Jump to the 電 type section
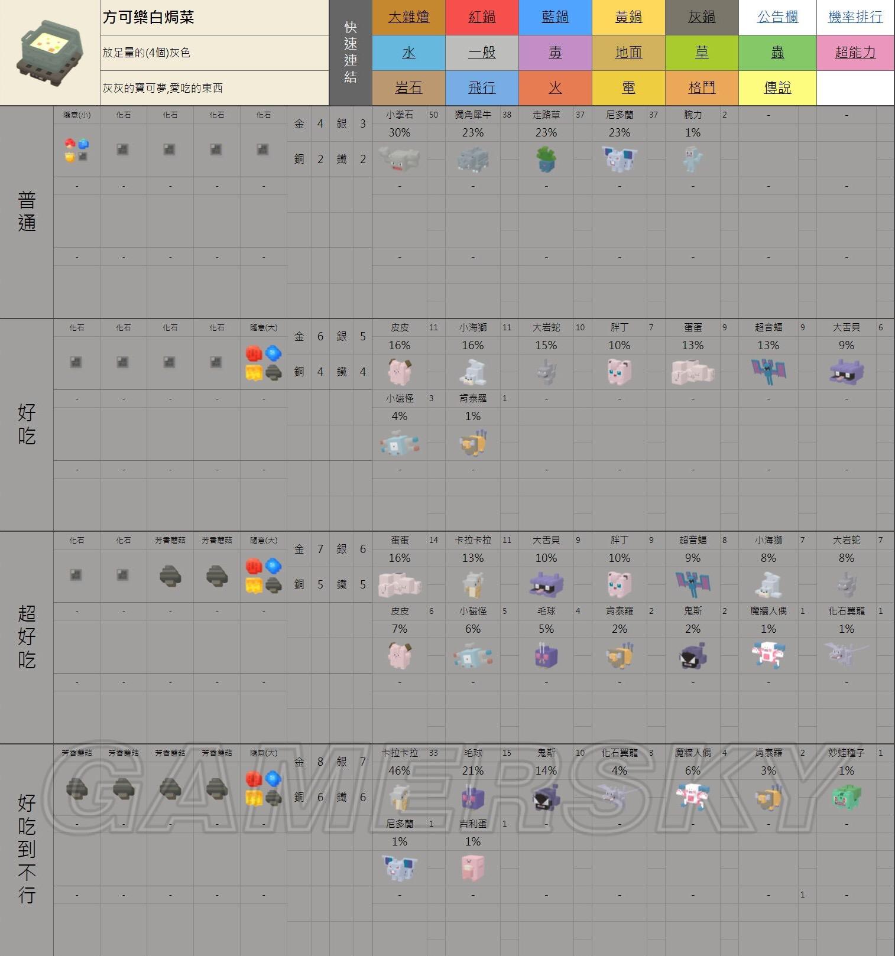This screenshot has height=956, width=895. point(628,88)
